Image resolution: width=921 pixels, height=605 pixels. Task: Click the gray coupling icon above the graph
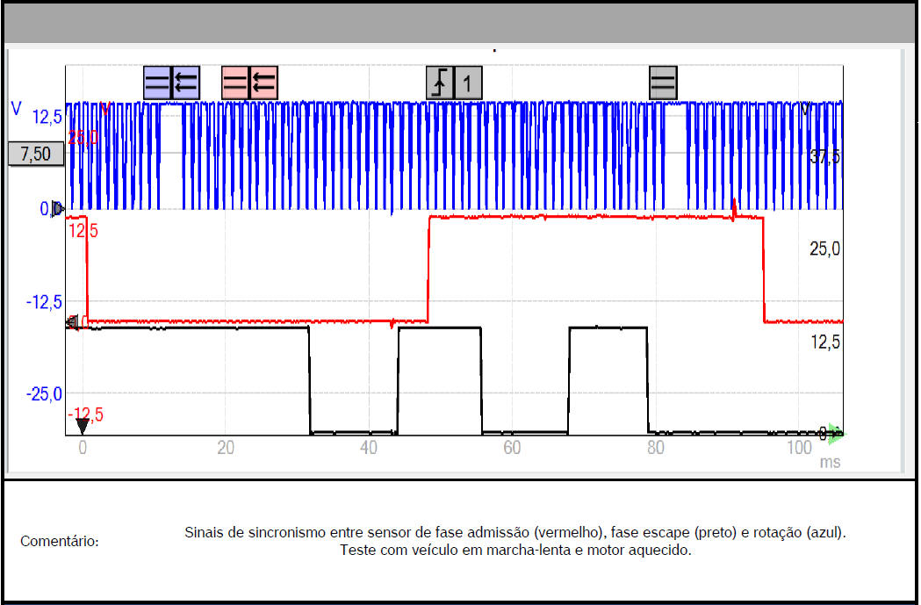(x=663, y=83)
